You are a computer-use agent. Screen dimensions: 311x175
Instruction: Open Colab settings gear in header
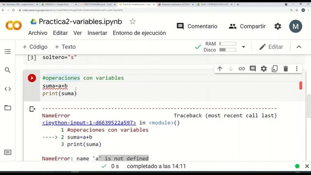(x=277, y=26)
